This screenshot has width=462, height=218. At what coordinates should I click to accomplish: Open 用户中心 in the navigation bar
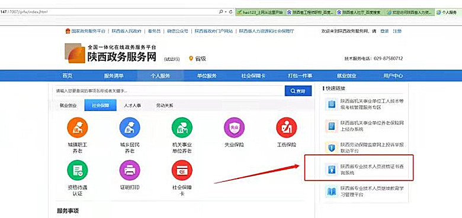[393, 76]
